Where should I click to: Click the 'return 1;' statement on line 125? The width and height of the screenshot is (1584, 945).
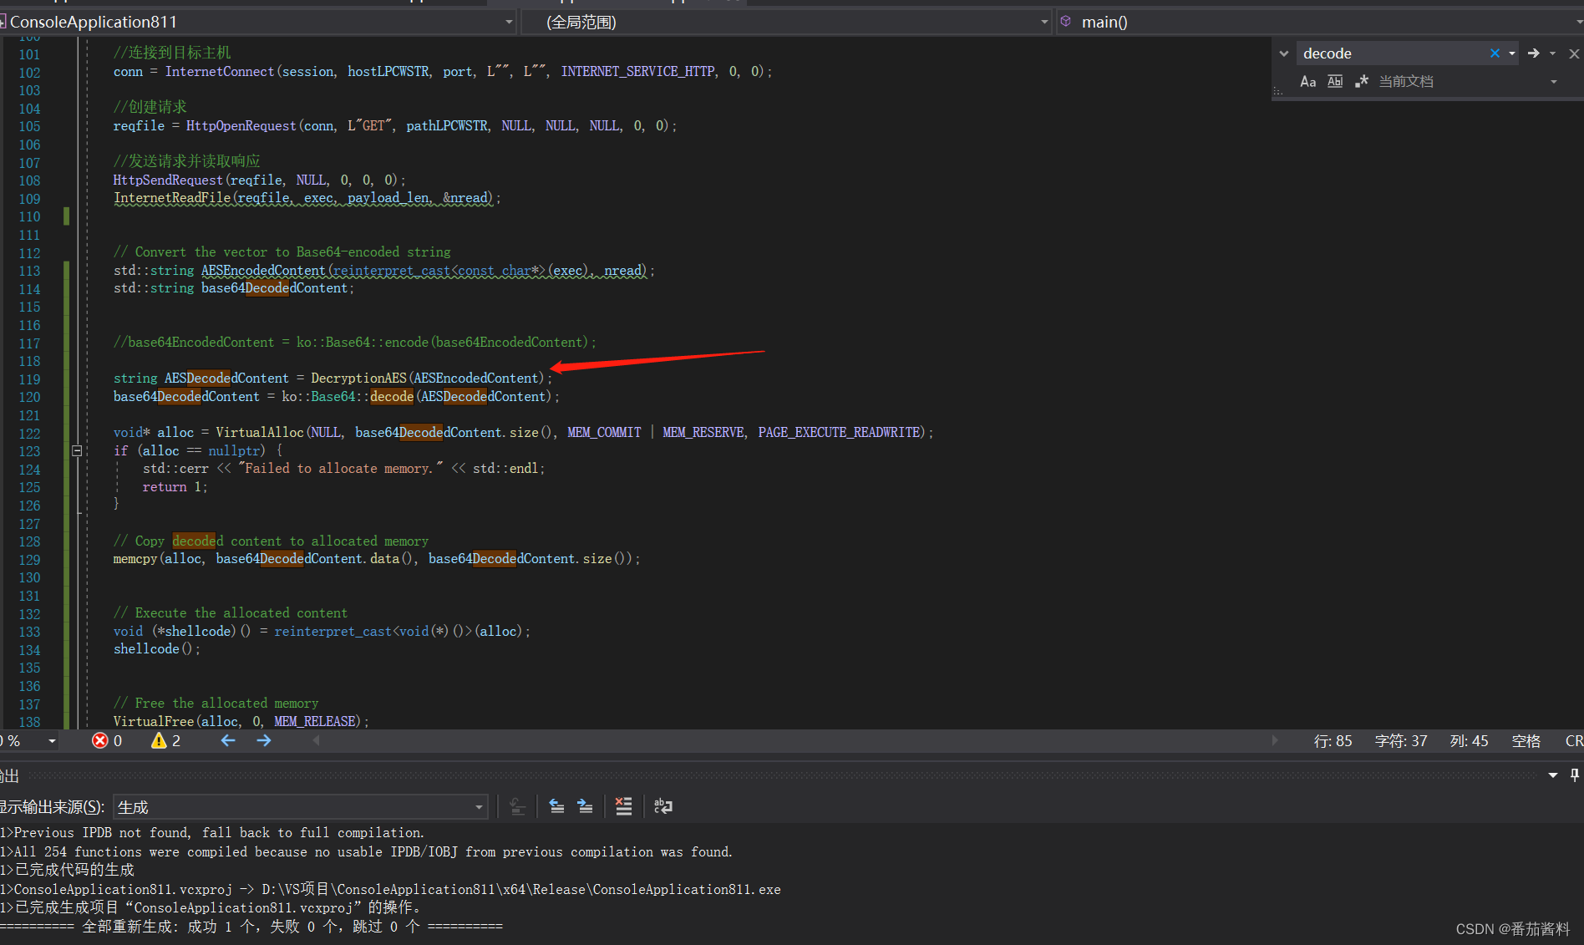(175, 487)
